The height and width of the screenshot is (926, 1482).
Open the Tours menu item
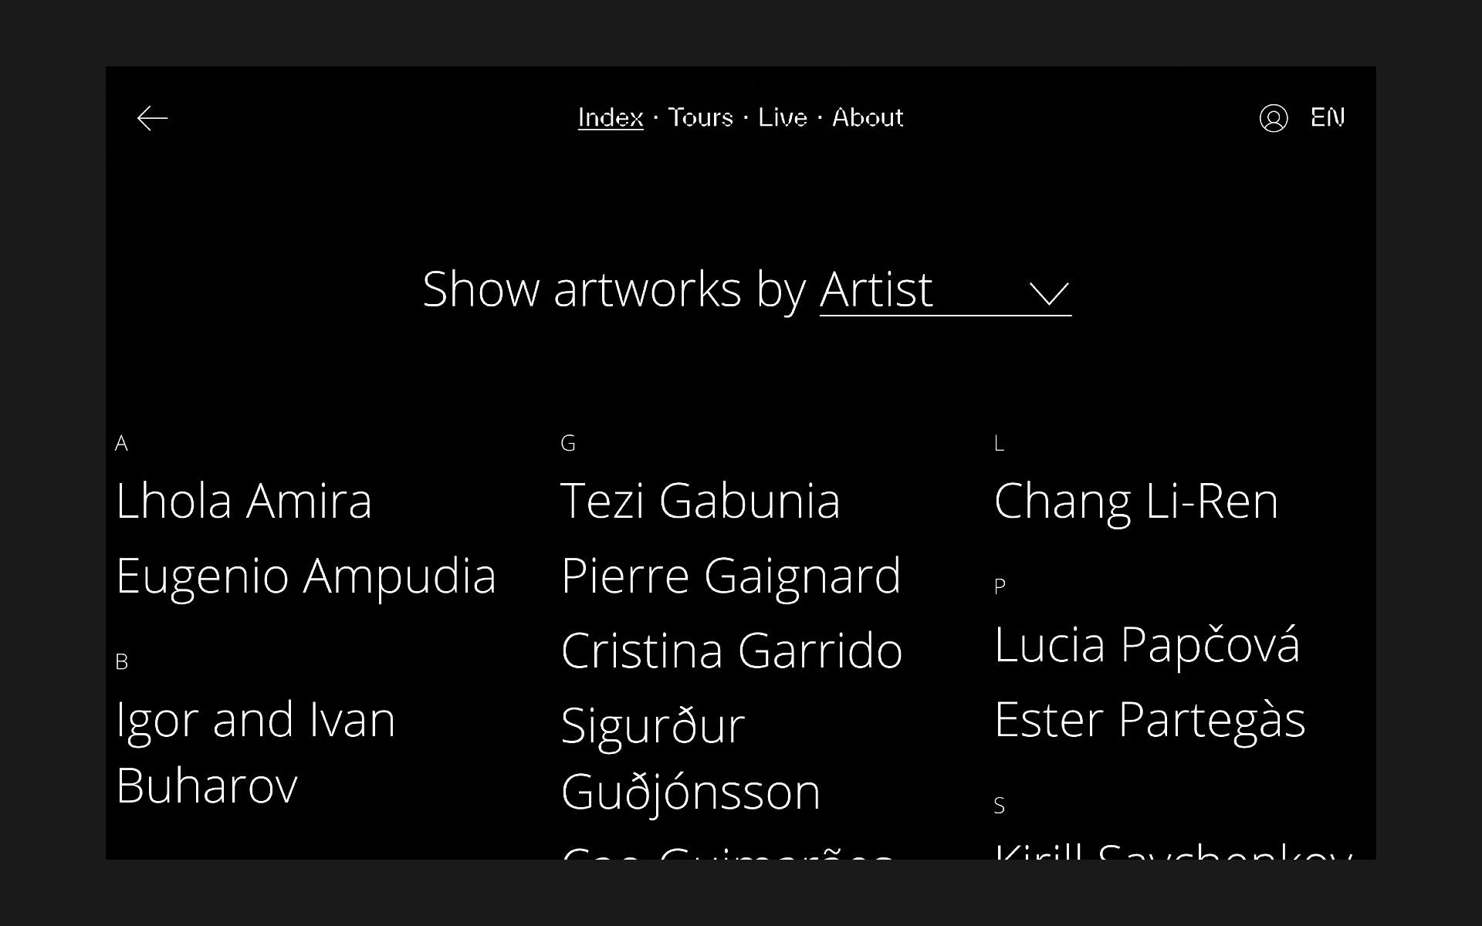point(700,117)
